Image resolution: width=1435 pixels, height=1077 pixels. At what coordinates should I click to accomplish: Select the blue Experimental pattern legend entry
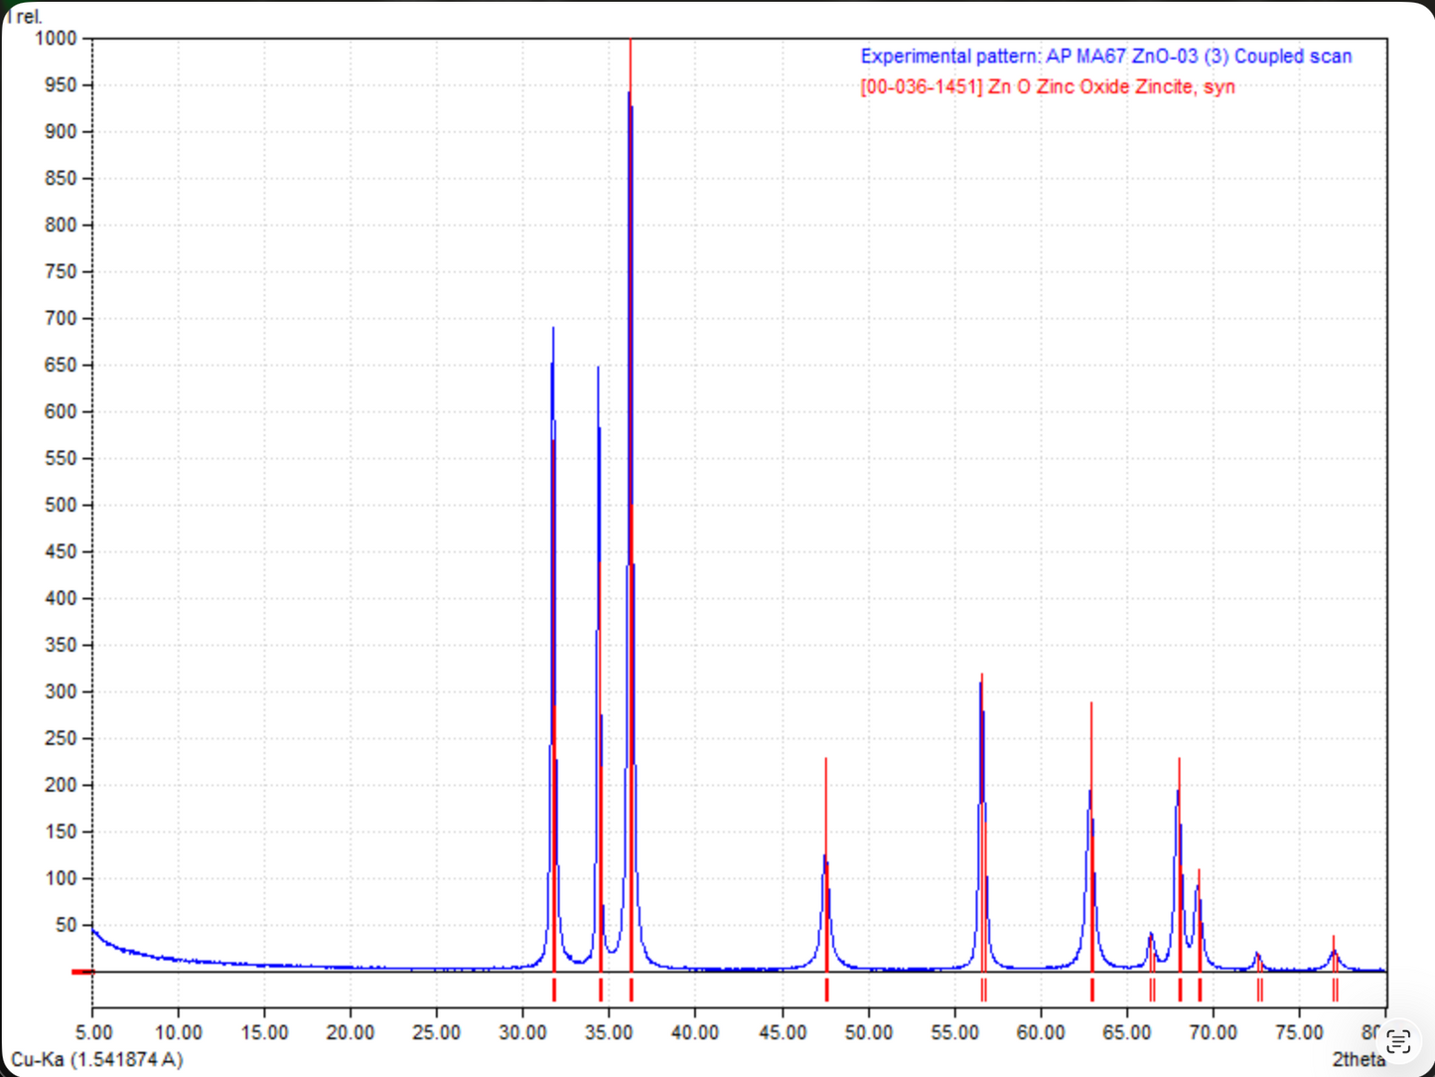point(1105,57)
